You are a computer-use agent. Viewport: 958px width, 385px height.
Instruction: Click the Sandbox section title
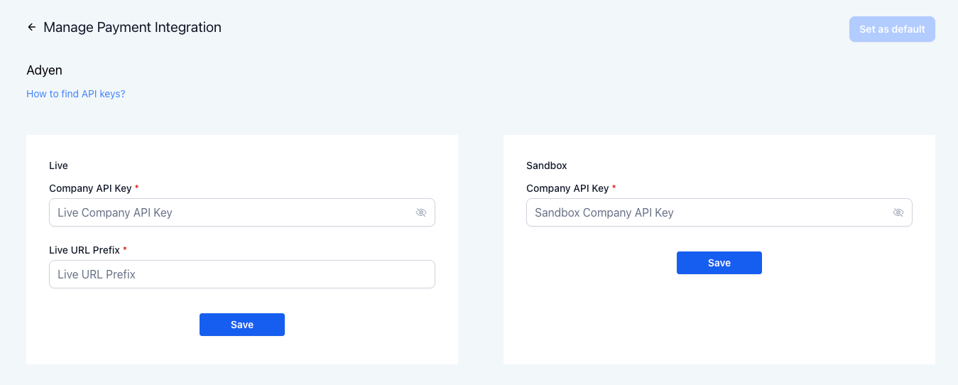tap(547, 166)
